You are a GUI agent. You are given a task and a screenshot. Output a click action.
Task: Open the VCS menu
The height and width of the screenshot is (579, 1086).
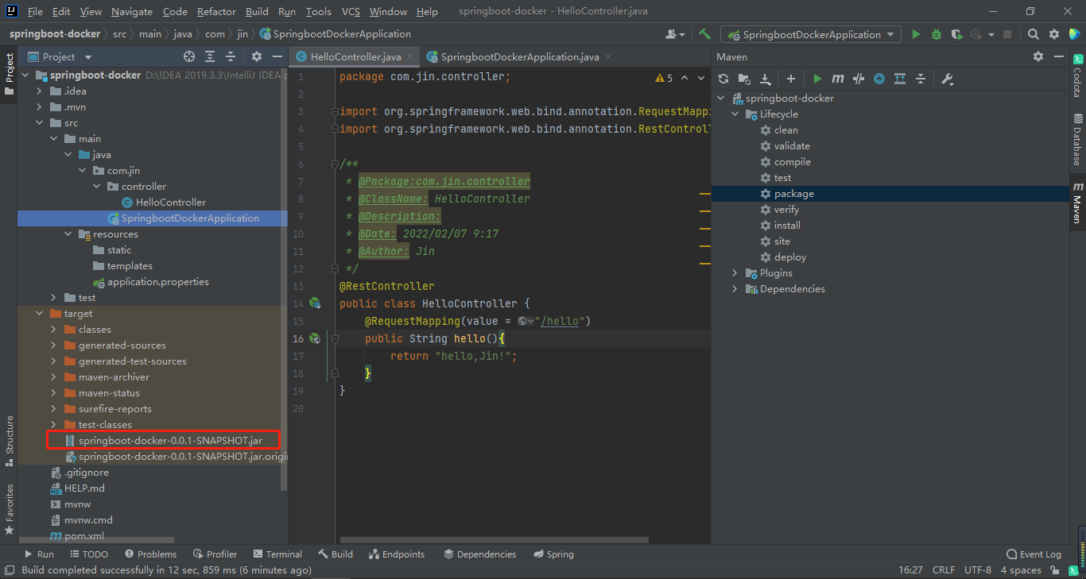coord(351,12)
